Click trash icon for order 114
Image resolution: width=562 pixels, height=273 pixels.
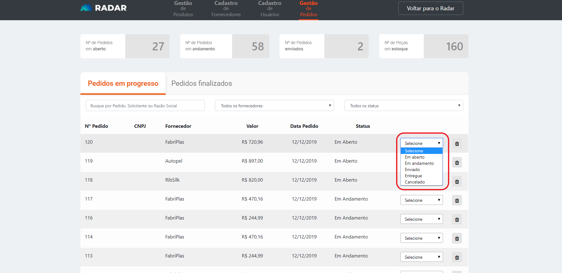(x=457, y=238)
